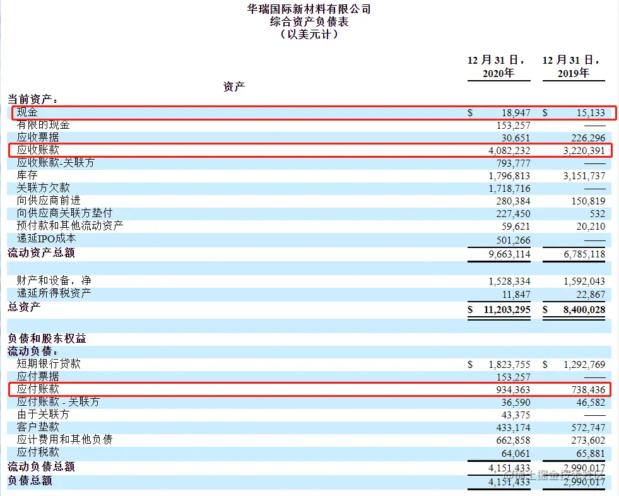Select the 负债和股东权益 heading
Image resolution: width=619 pixels, height=496 pixels.
(x=47, y=339)
